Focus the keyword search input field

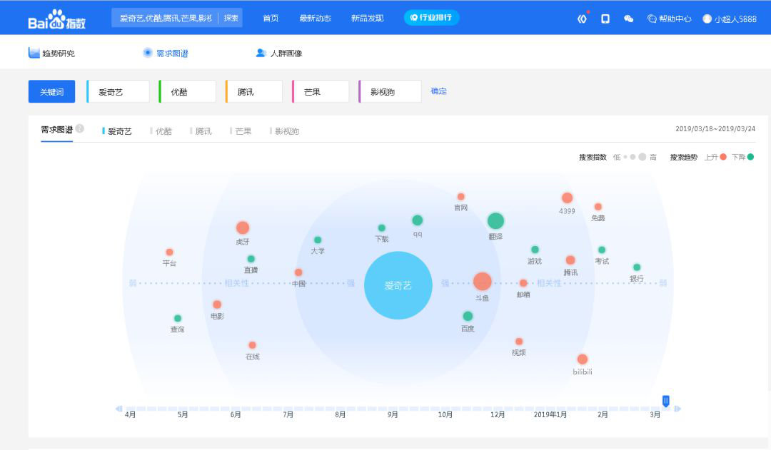[166, 18]
